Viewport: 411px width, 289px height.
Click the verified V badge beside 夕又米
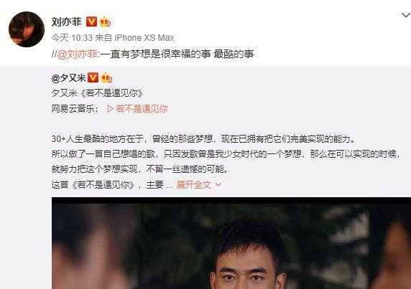[93, 77]
